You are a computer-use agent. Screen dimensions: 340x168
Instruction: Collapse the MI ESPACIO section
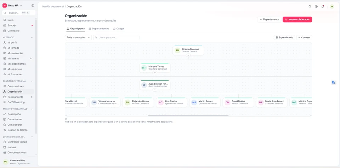tap(32, 37)
